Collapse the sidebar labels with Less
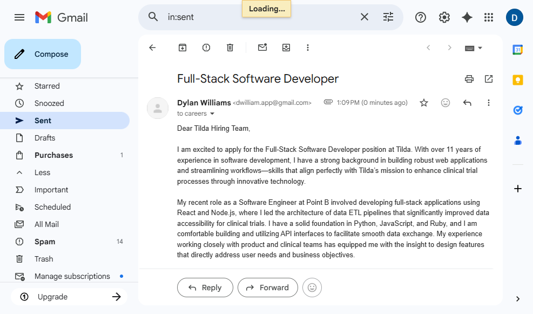 coord(42,172)
